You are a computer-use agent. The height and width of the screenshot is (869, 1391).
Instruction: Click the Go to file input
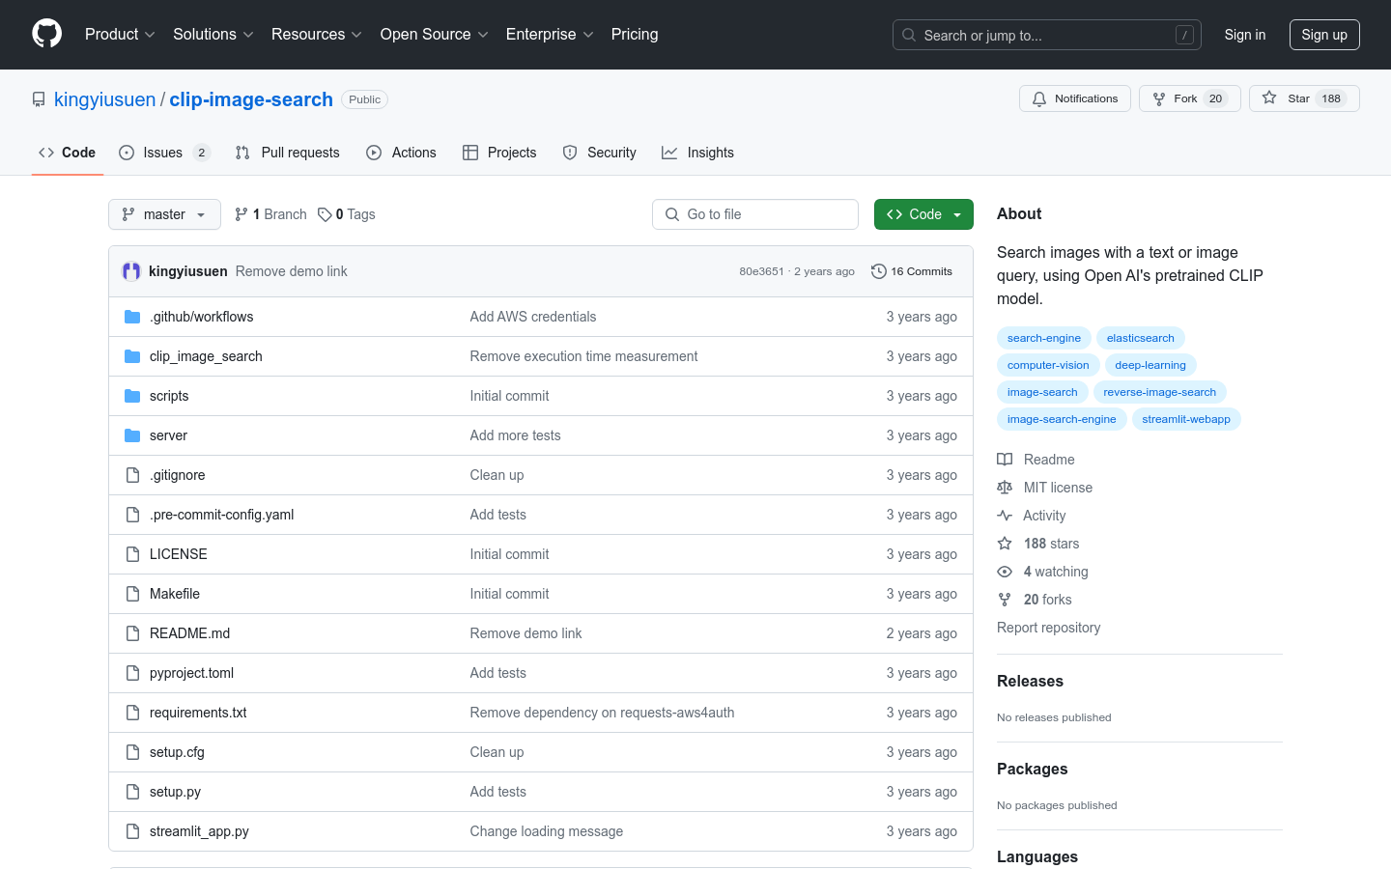click(x=755, y=214)
